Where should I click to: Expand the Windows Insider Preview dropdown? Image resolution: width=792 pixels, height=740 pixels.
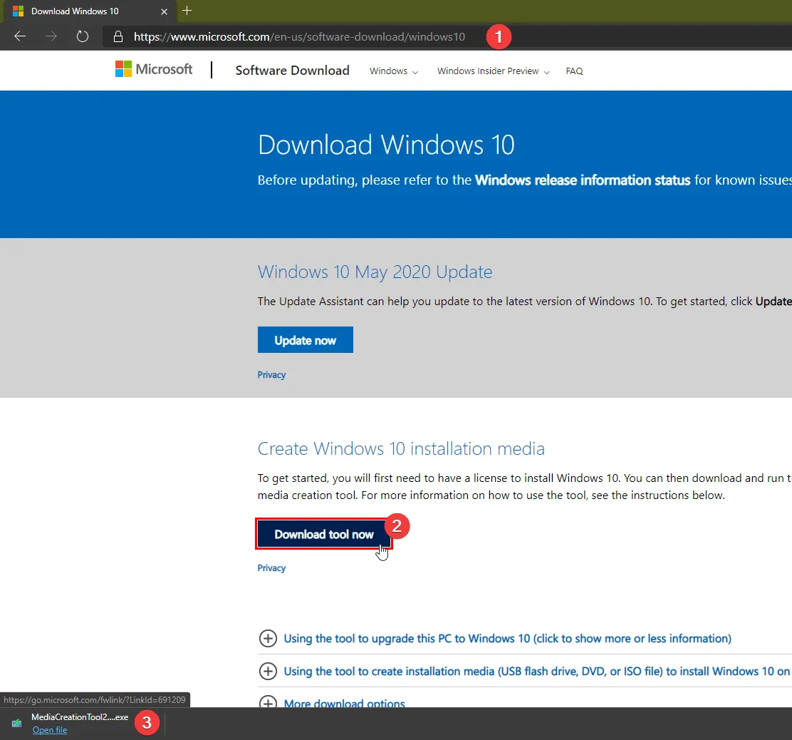tap(493, 71)
